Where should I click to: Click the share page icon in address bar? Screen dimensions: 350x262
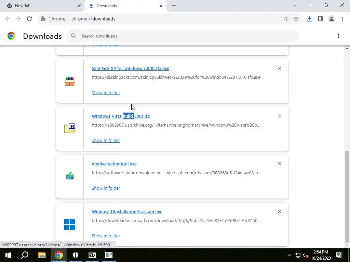(x=285, y=19)
